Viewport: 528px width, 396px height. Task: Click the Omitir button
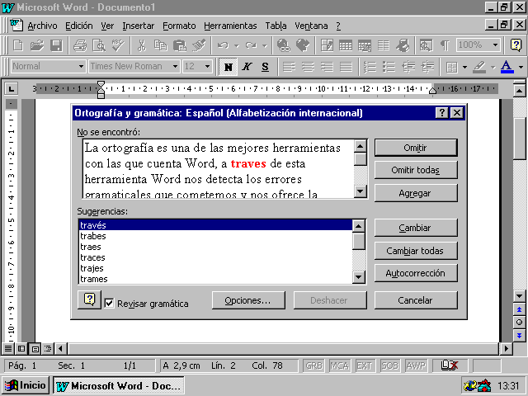(x=416, y=148)
